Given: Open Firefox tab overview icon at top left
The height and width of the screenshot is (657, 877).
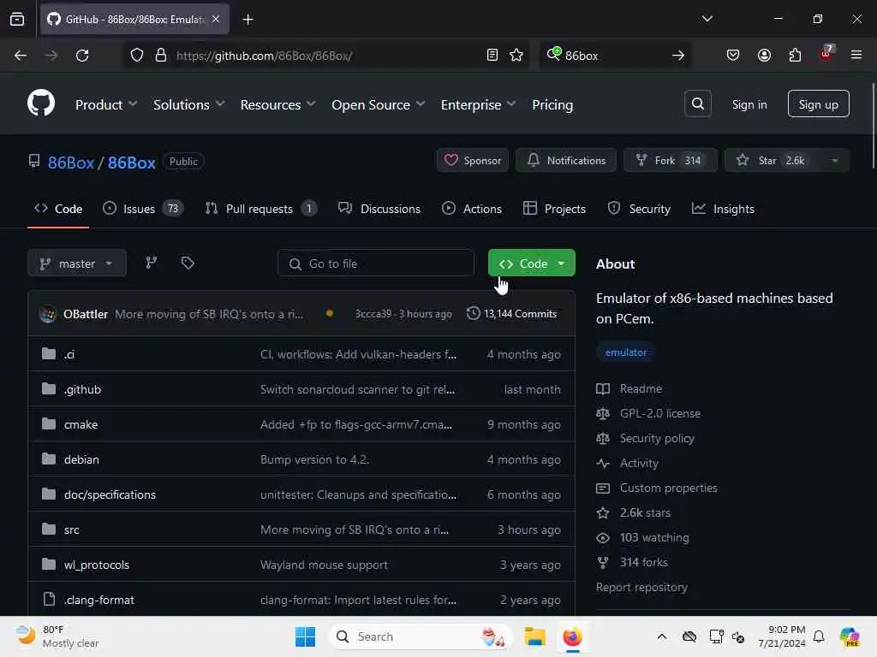Looking at the screenshot, I should 17,20.
